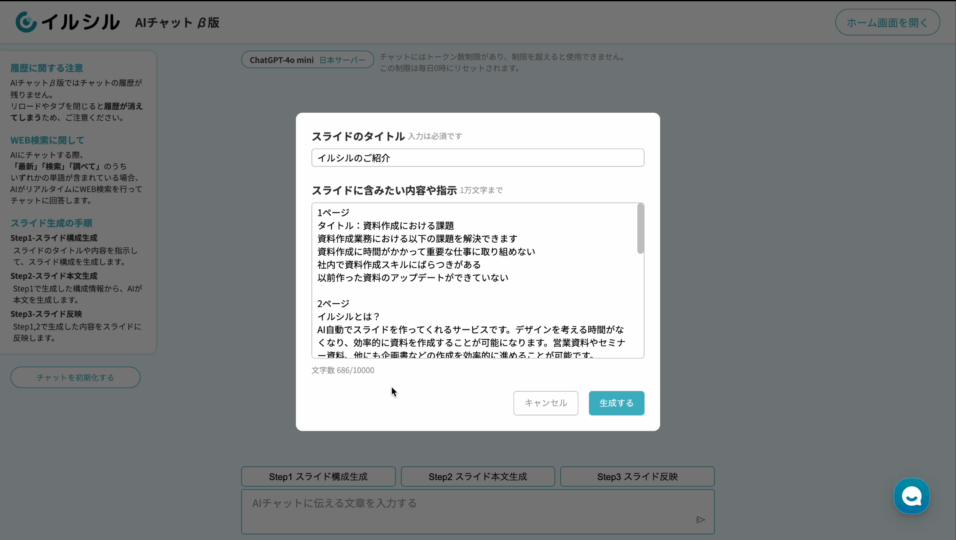Viewport: 956px width, 540px height.
Task: Click the 日本サーバー label
Action: [342, 60]
